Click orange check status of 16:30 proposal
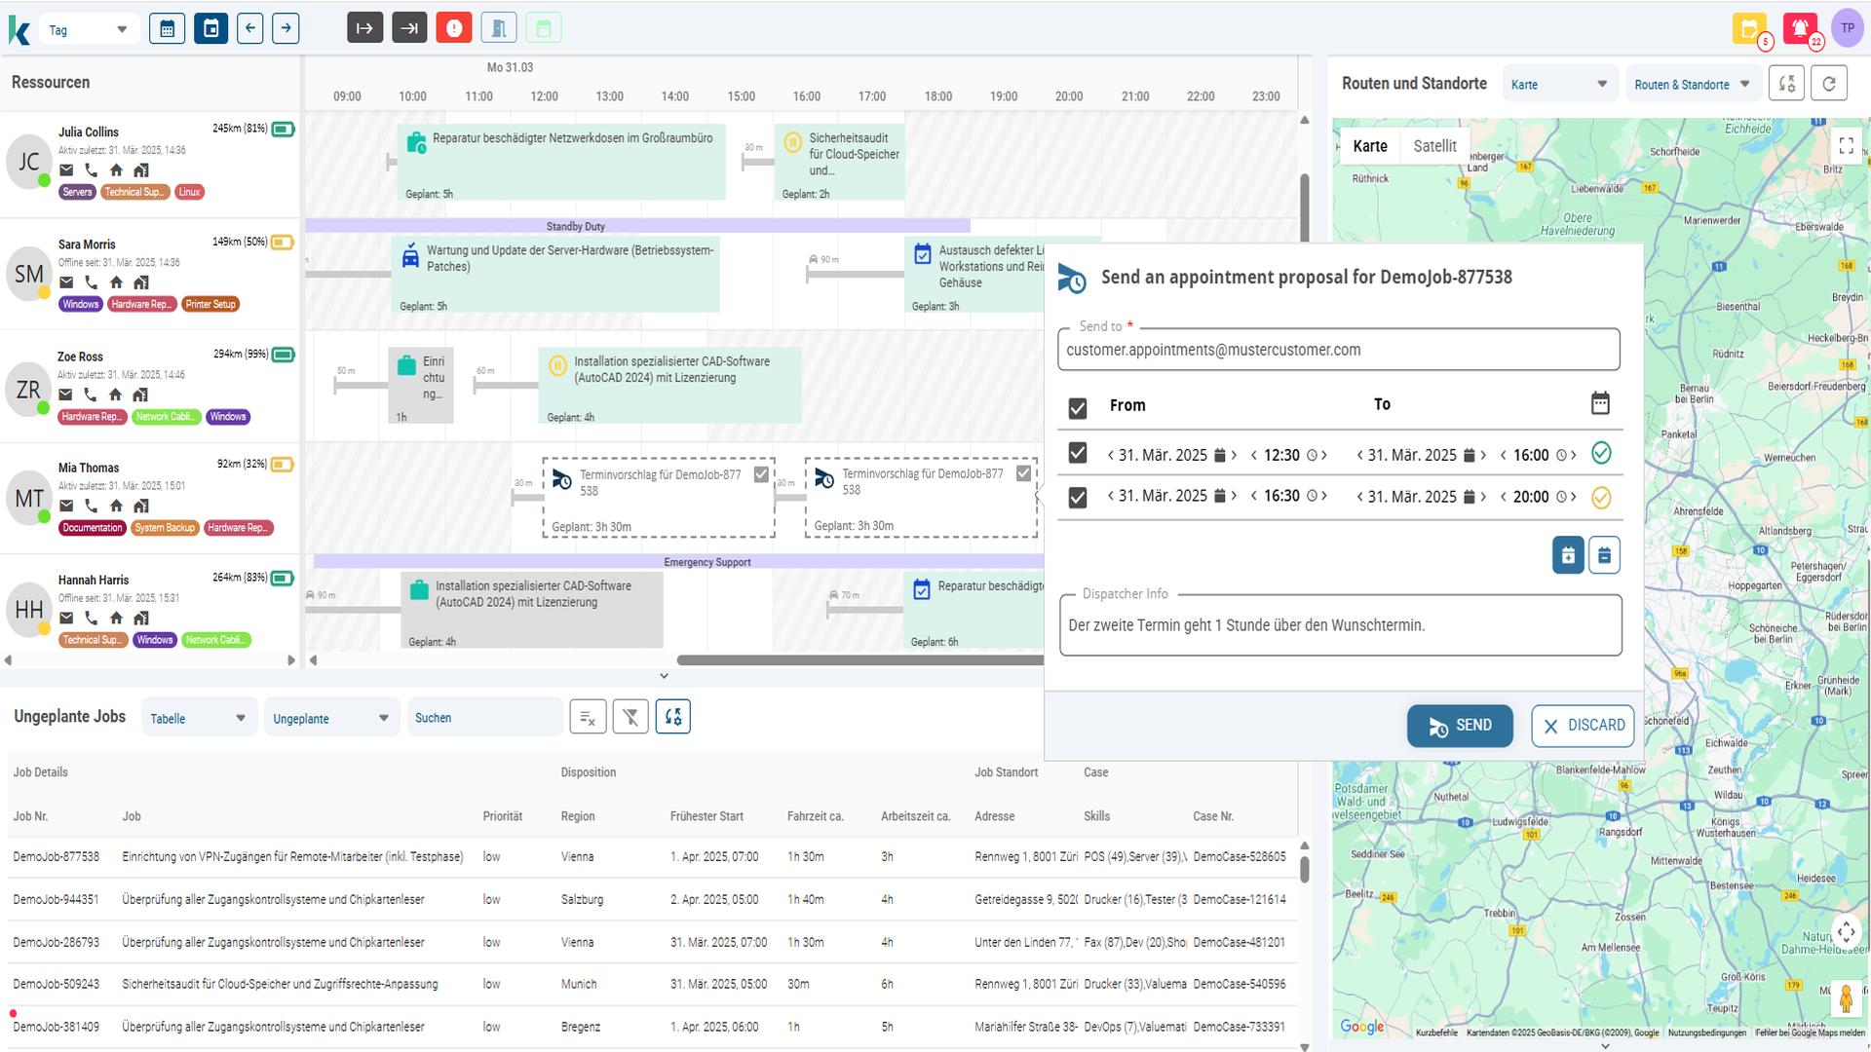The image size is (1871, 1052). pos(1600,498)
